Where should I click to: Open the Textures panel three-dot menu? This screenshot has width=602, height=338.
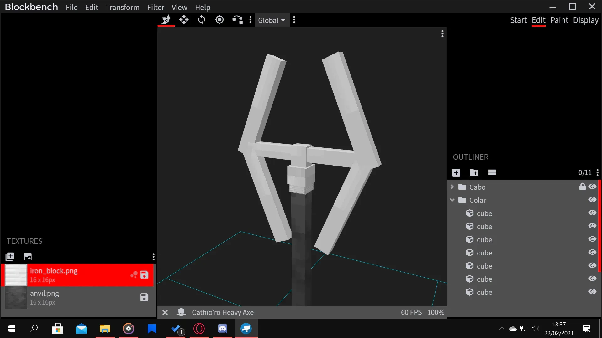(153, 257)
